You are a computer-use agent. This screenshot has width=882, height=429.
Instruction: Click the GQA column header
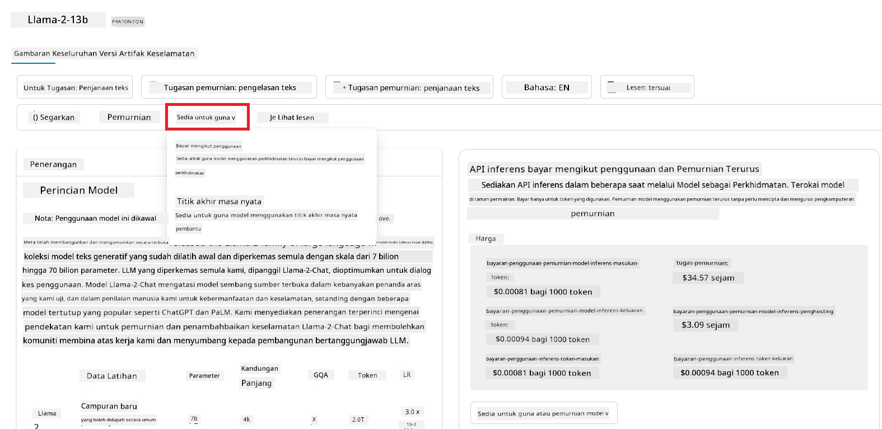(321, 375)
